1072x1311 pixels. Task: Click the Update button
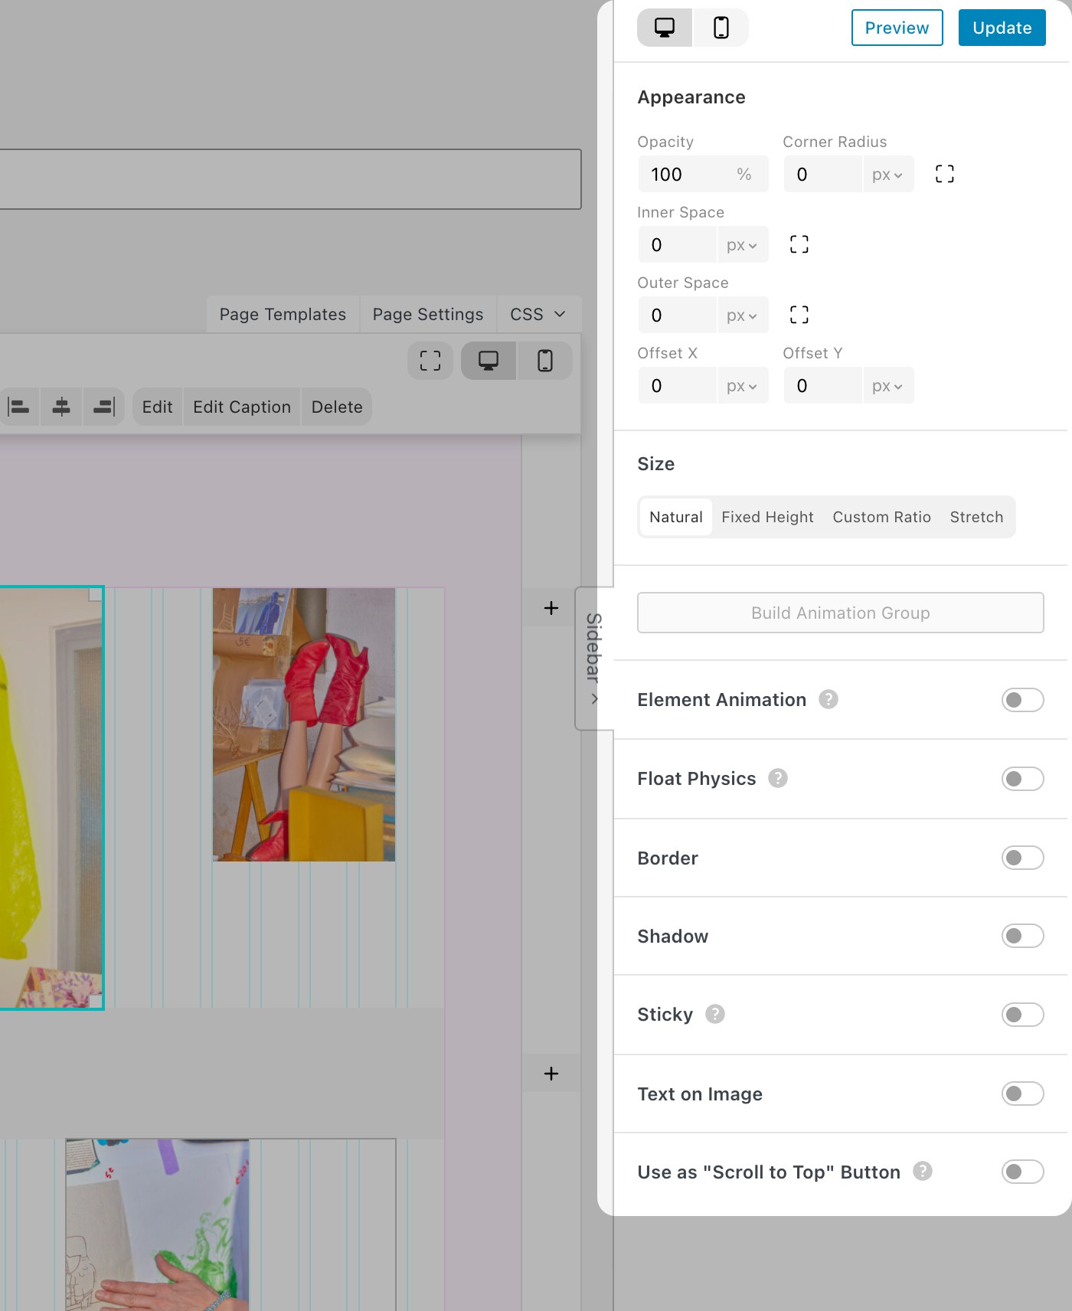[x=1002, y=28]
